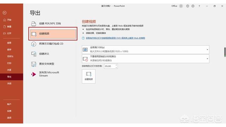
Task: Click the 05.00 seconds input field
Action: (x=109, y=66)
